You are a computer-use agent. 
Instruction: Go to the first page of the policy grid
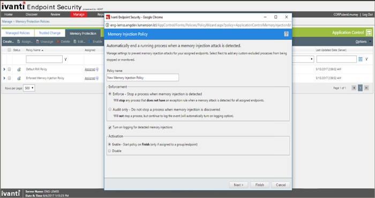pos(354,88)
